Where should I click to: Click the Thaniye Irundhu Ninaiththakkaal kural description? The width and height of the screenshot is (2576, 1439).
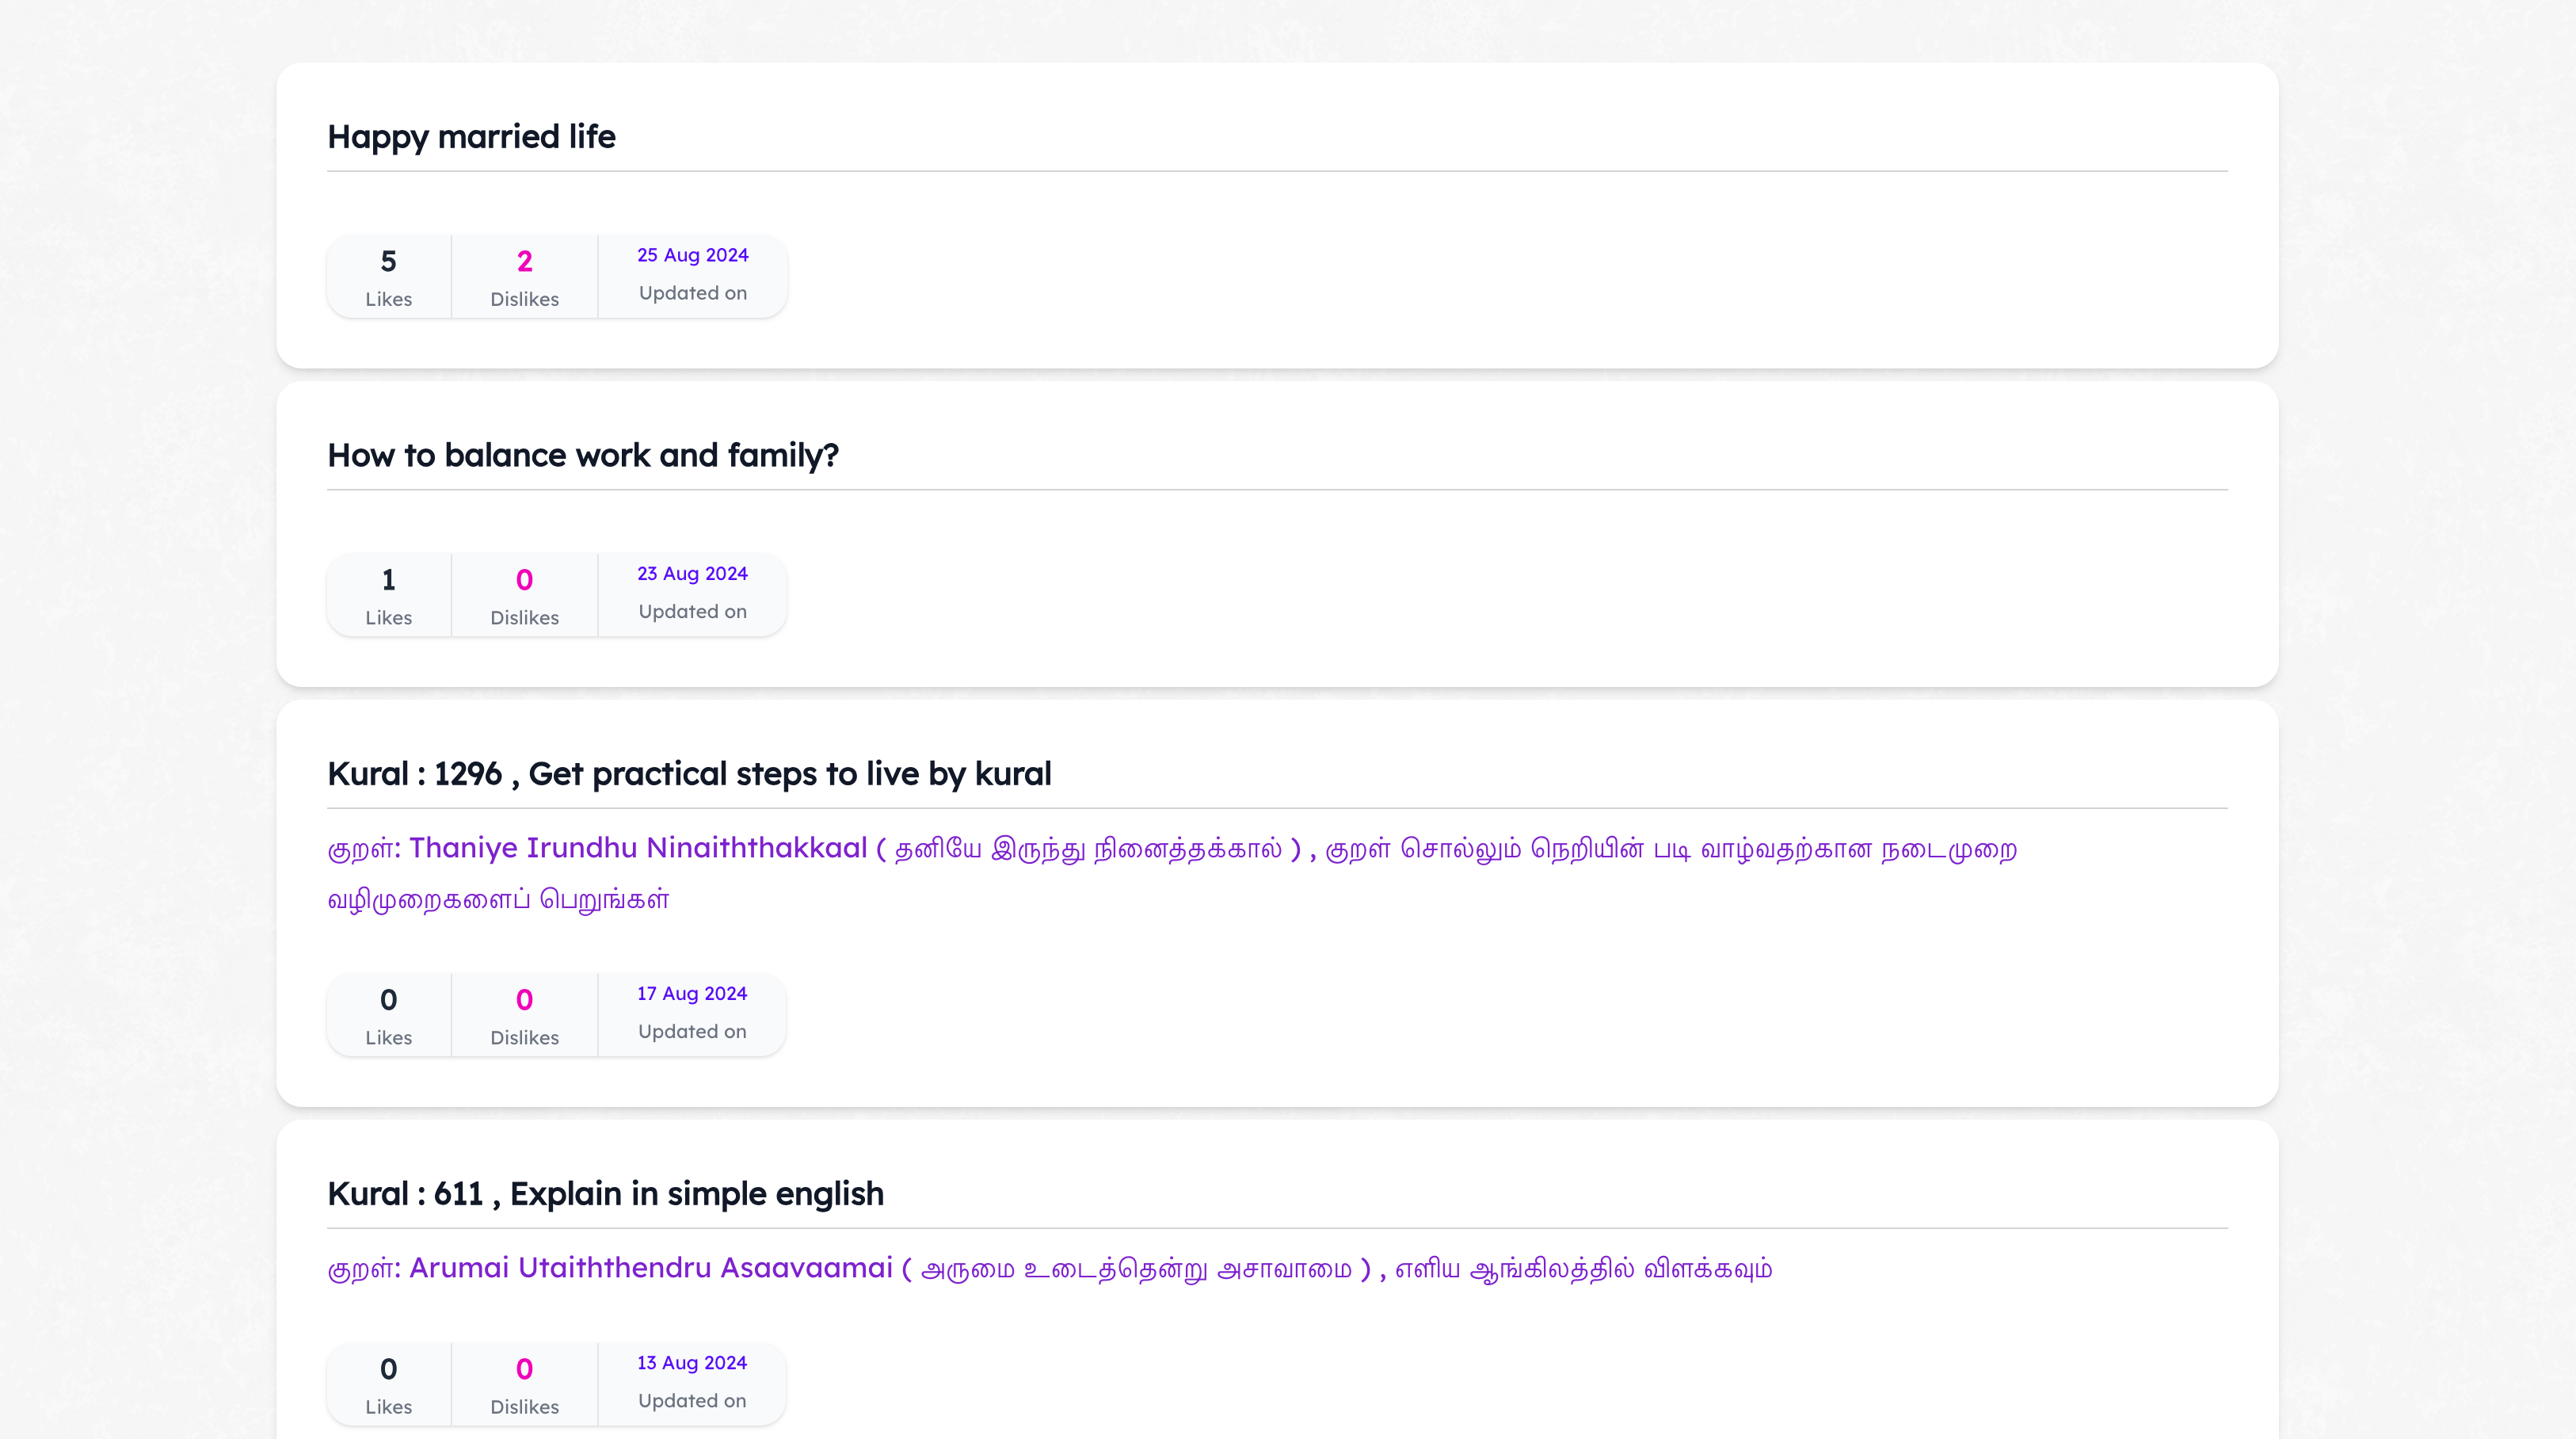[1171, 872]
